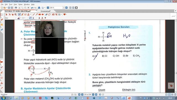Open the Extras menu
The width and height of the screenshot is (177, 100).
20,4
